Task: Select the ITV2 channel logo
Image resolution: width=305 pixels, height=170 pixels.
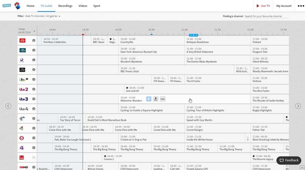Action: [x=24, y=89]
